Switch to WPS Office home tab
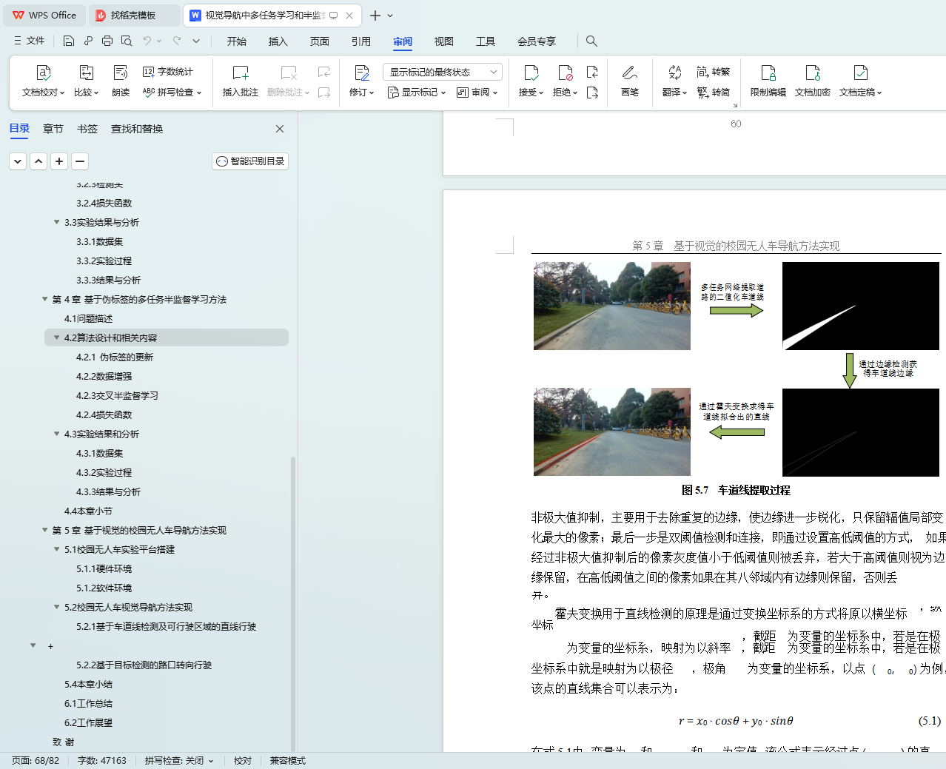Image resolution: width=946 pixels, height=769 pixels. 45,16
